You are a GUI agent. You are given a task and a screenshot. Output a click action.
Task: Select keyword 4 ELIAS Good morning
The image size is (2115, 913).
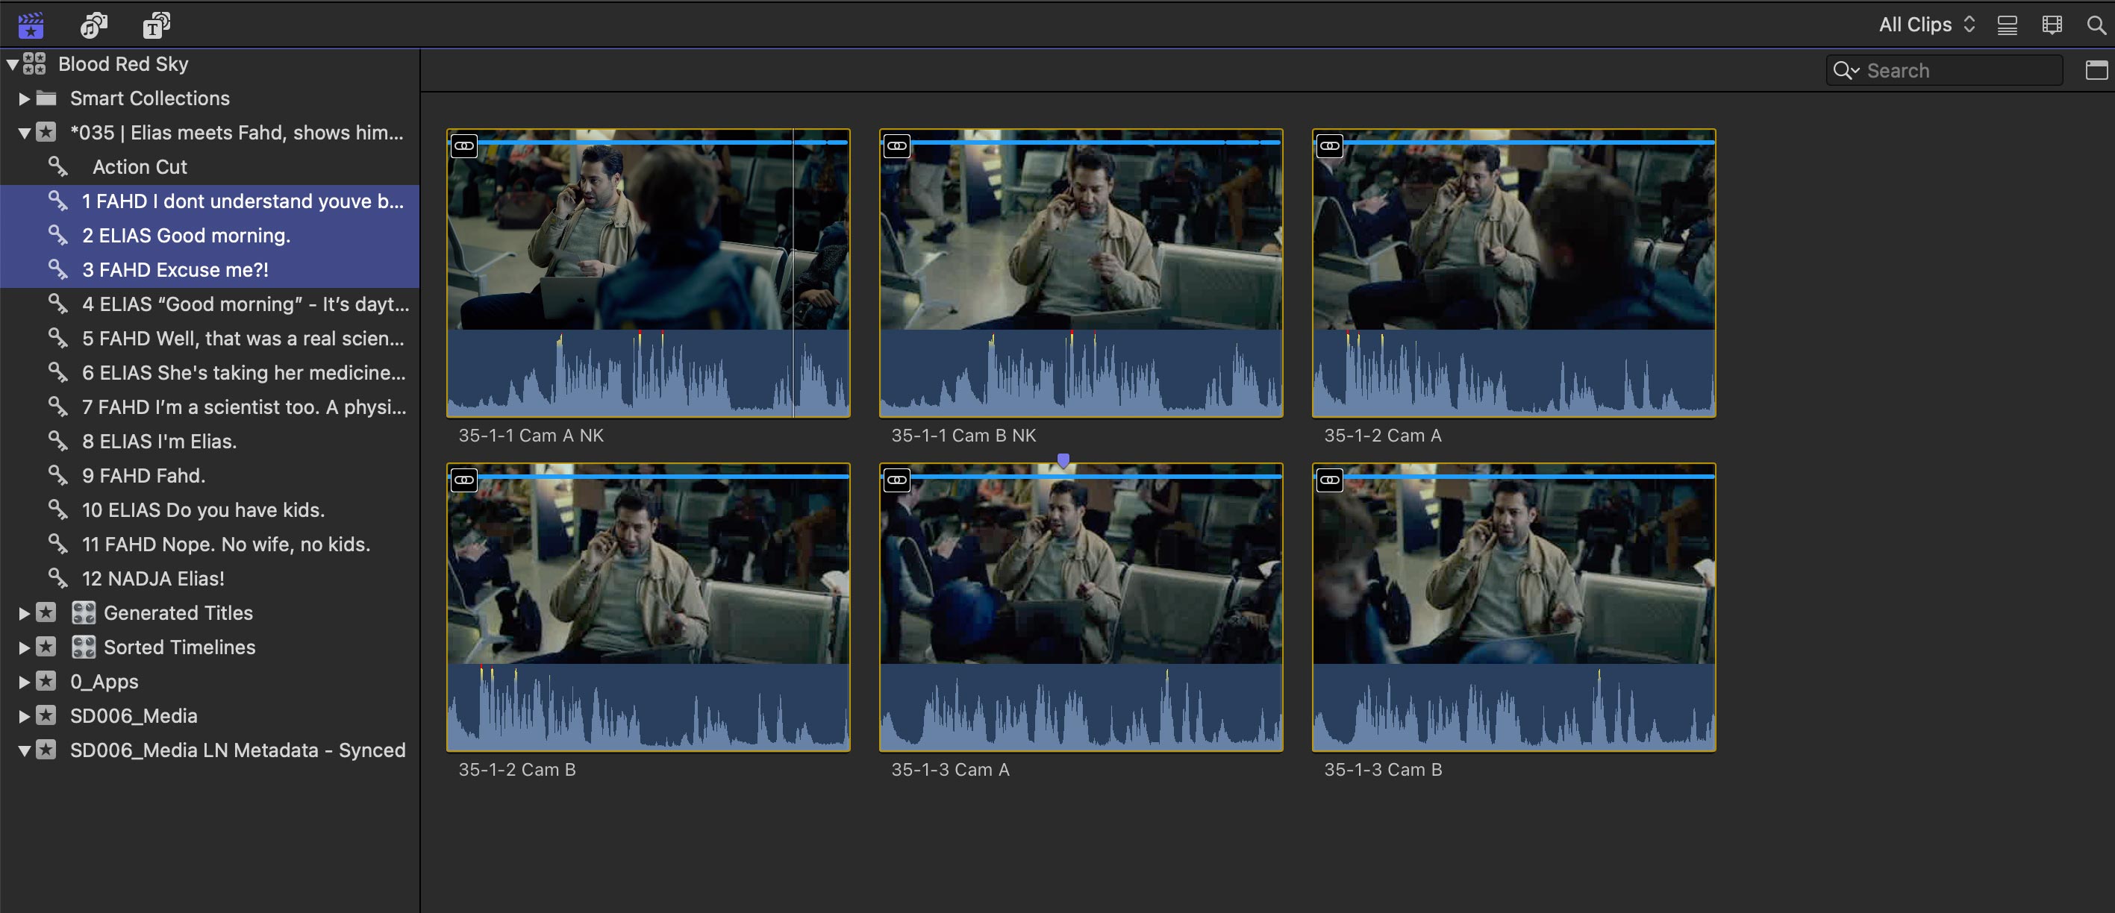point(210,304)
